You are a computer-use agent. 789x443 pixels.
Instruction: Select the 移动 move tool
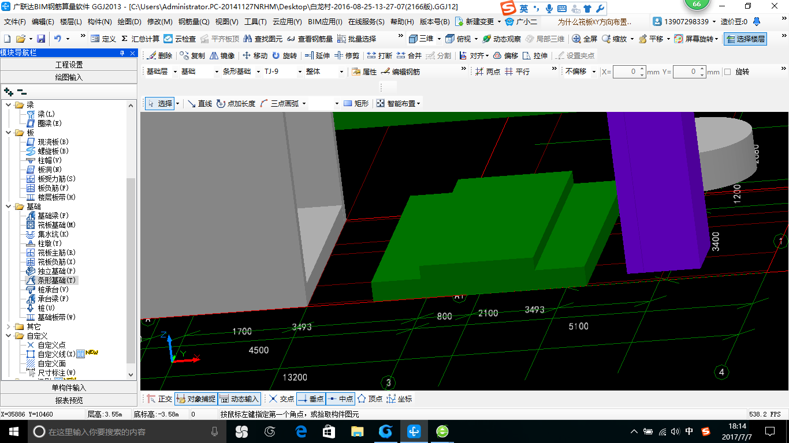pyautogui.click(x=255, y=55)
